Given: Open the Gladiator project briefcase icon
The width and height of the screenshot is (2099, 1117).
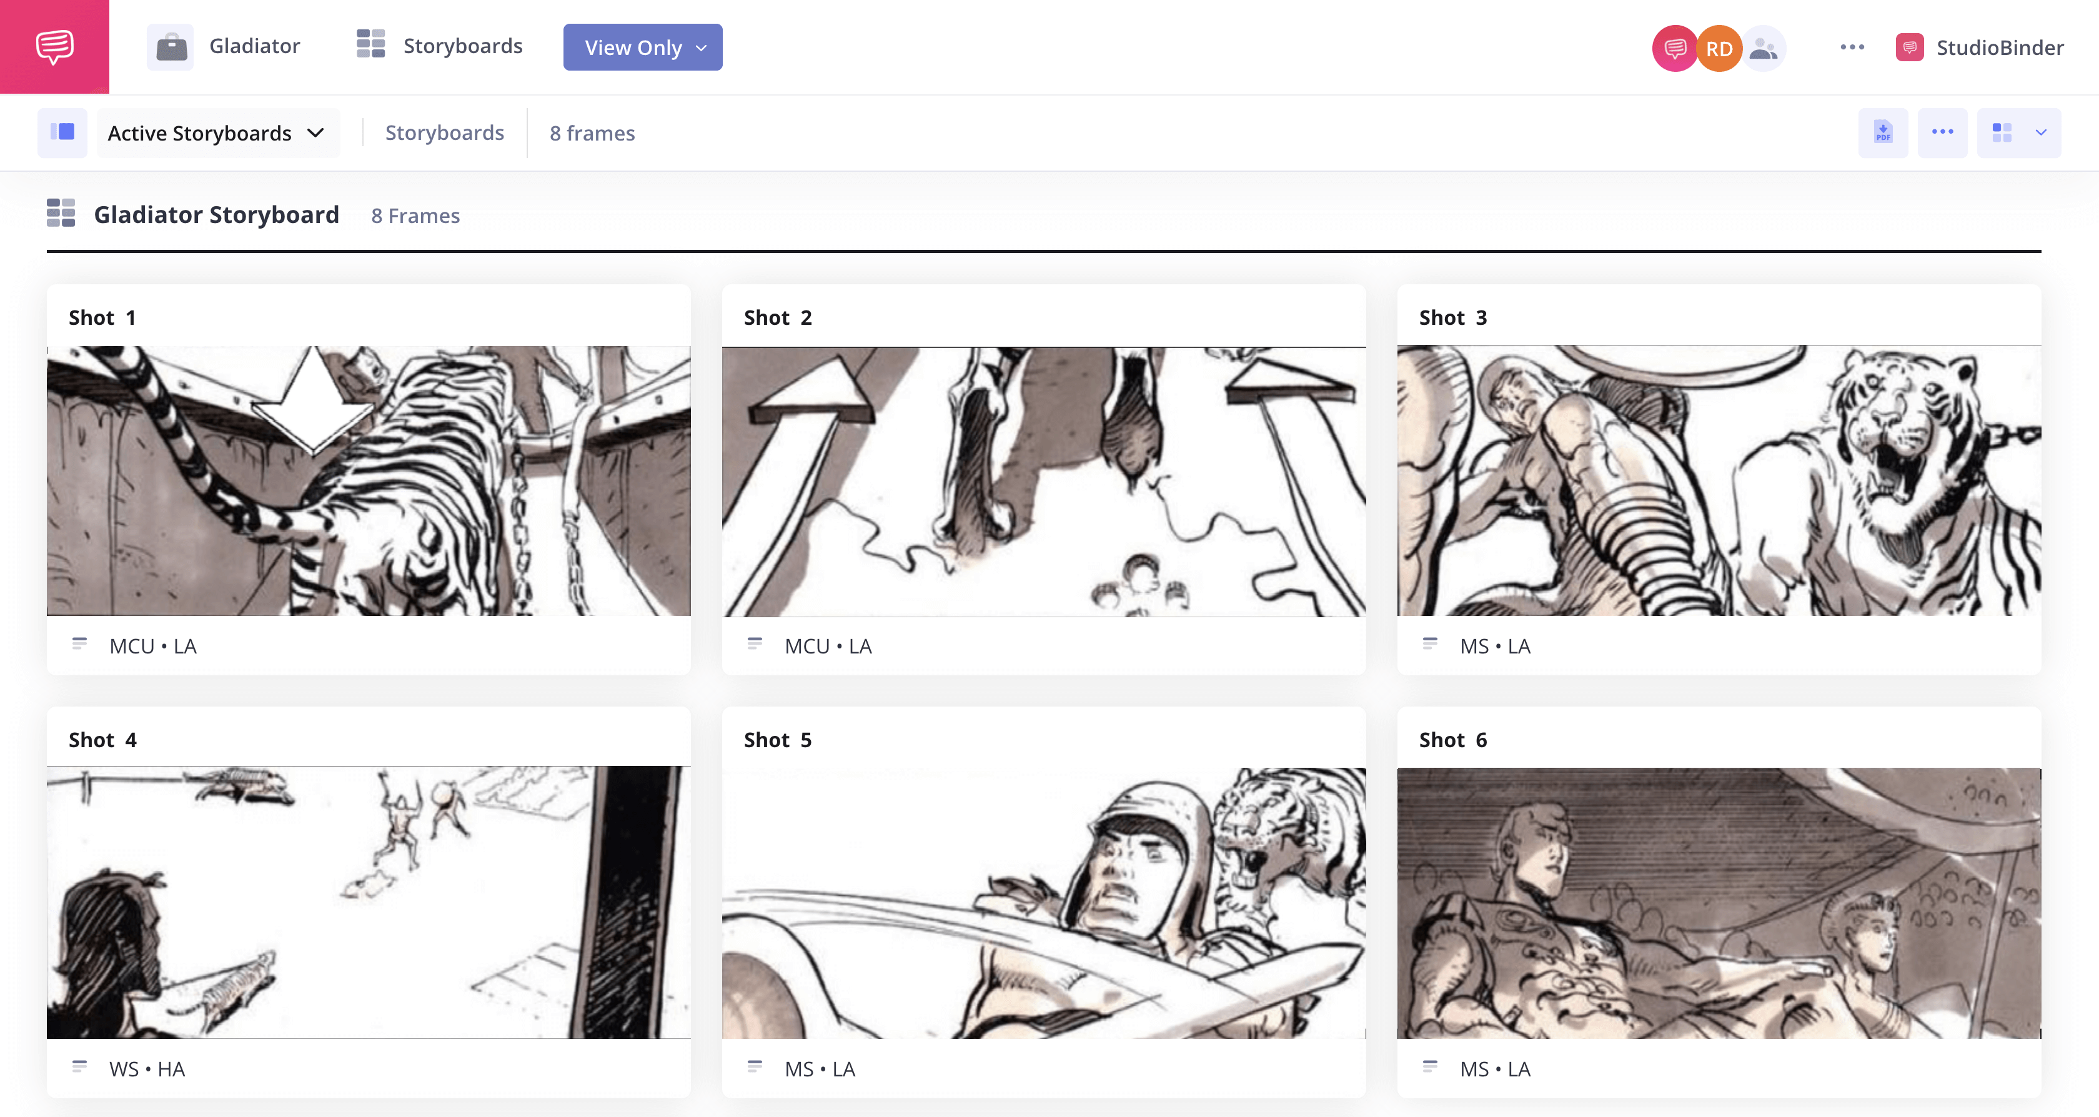Looking at the screenshot, I should 171,46.
